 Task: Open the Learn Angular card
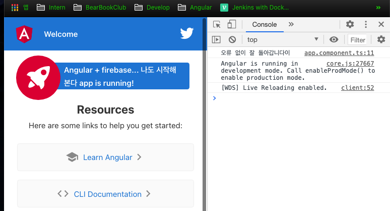tap(105, 157)
